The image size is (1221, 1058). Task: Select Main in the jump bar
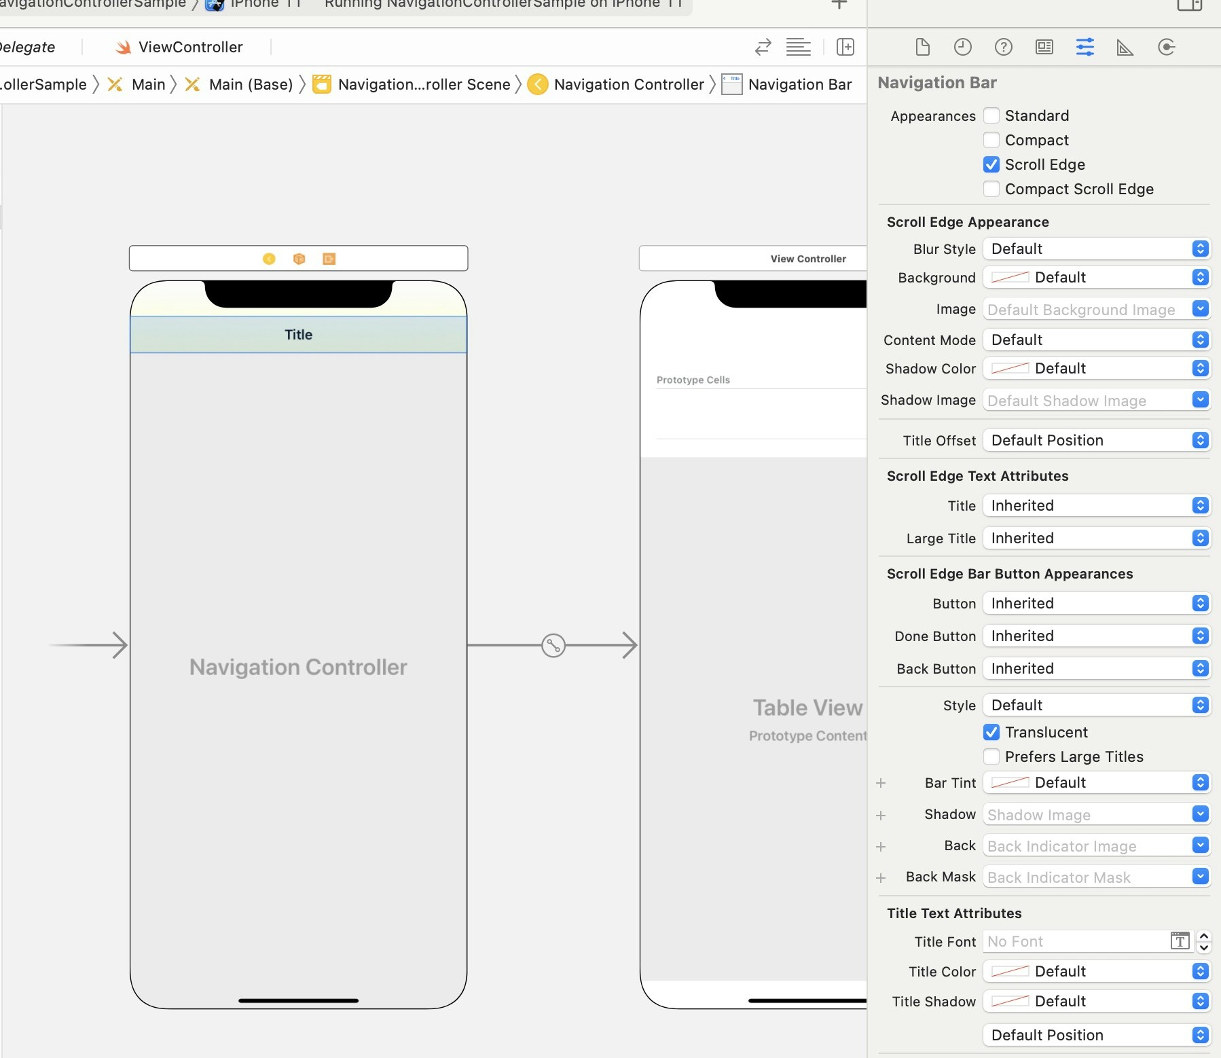(x=136, y=84)
